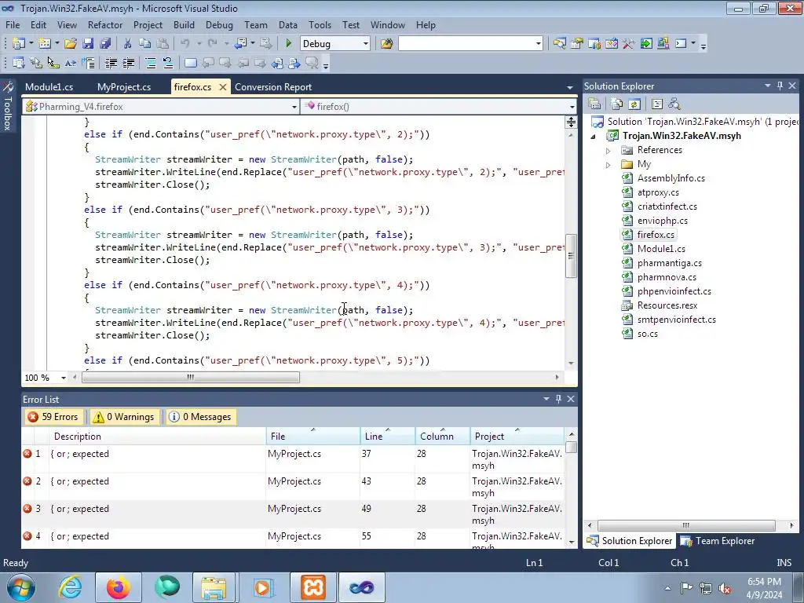Image resolution: width=804 pixels, height=603 pixels.
Task: Toggle the 0 Warnings filter
Action: (x=124, y=417)
